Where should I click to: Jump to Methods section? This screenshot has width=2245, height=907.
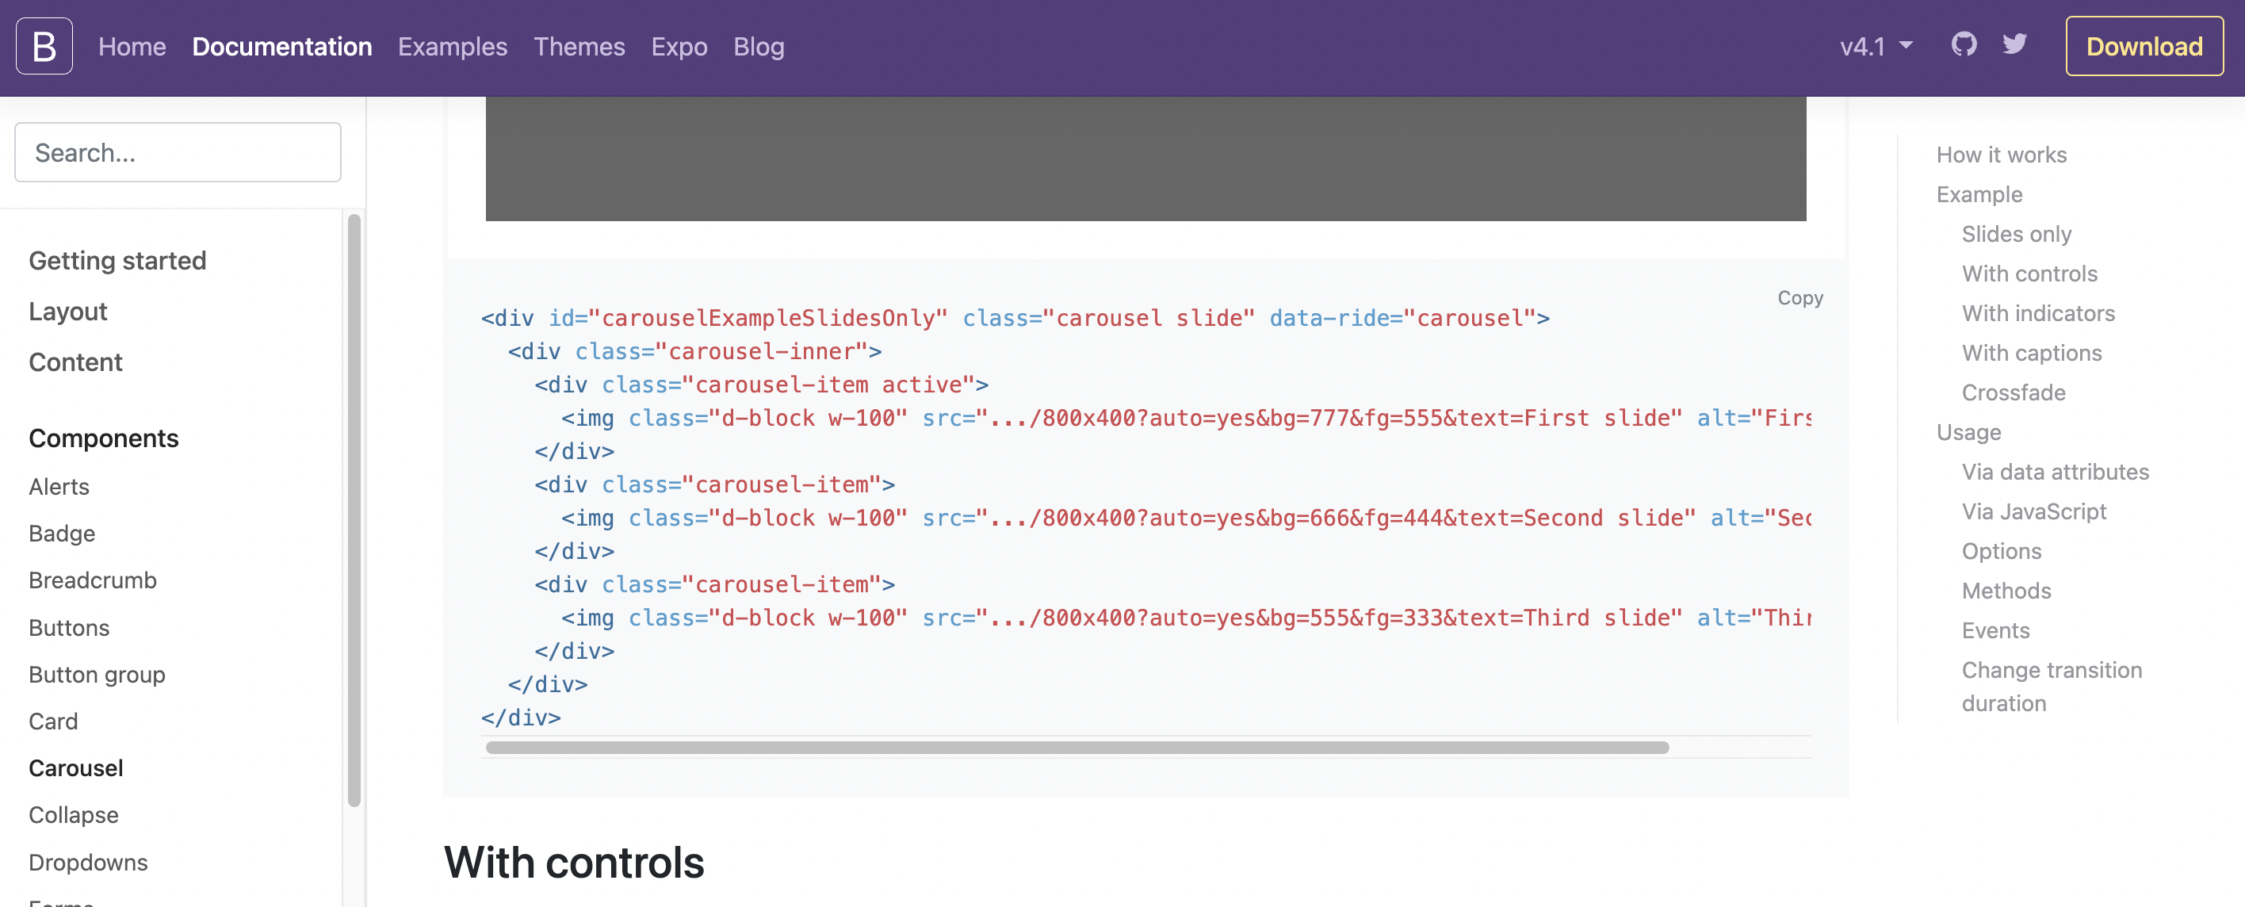(x=2006, y=591)
